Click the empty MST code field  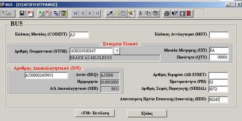click(219, 35)
